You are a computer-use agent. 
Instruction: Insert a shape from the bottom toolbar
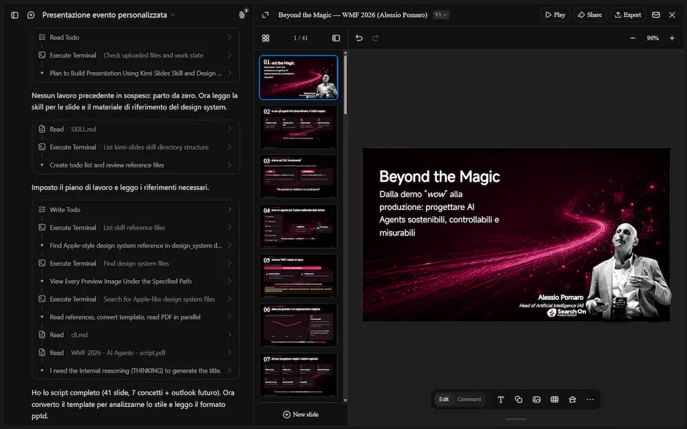(x=519, y=399)
